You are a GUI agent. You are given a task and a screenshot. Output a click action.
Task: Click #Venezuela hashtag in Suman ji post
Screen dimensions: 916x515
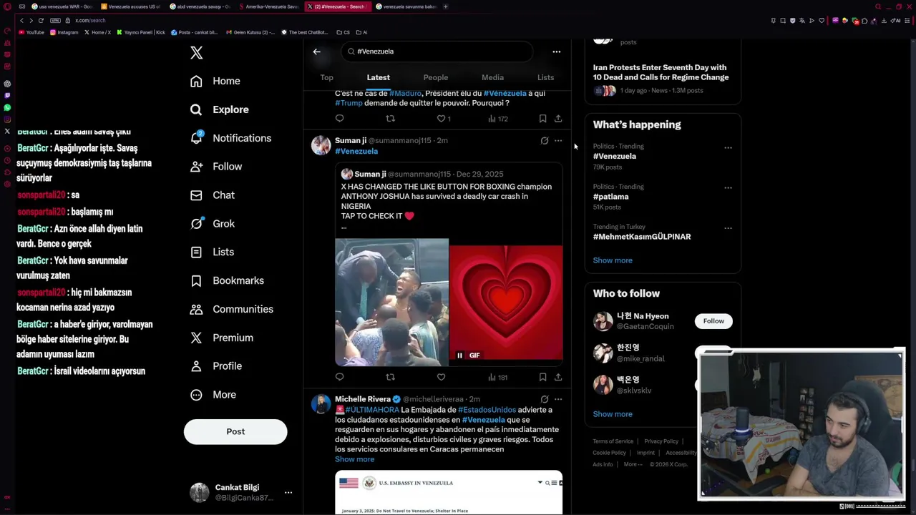356,152
